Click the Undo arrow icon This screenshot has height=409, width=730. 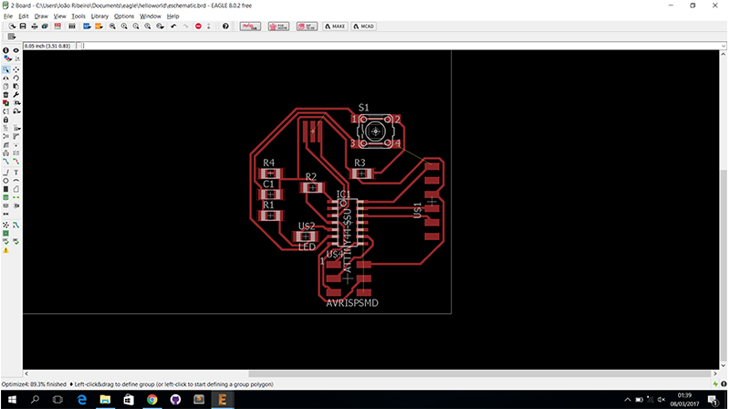click(173, 26)
